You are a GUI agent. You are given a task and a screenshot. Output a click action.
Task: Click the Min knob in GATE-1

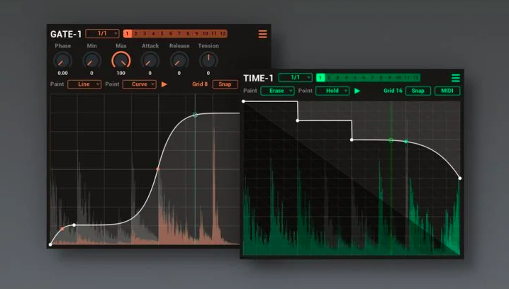click(91, 61)
